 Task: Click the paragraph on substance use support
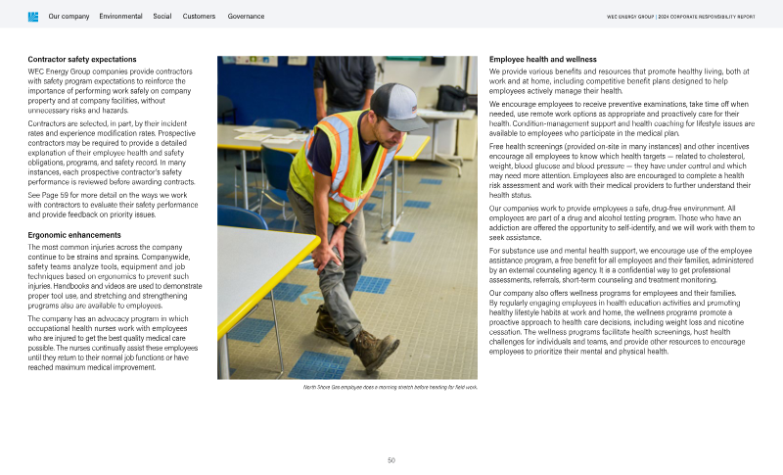pyautogui.click(x=620, y=265)
